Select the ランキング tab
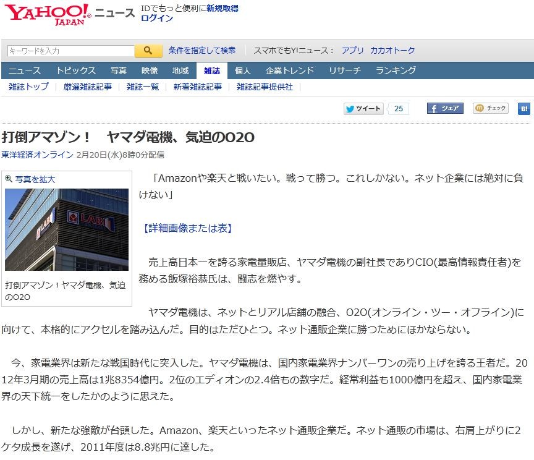The height and width of the screenshot is (460, 534). 396,70
